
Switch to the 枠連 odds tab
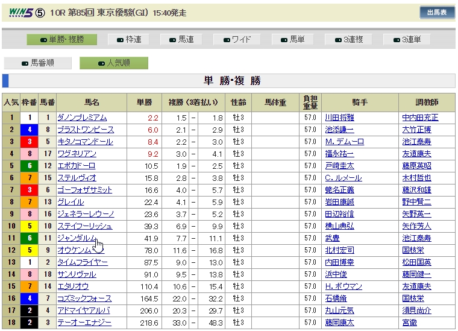(x=128, y=40)
